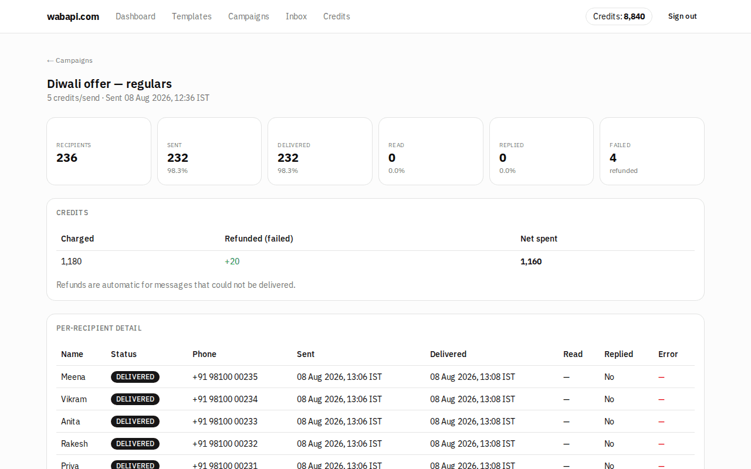
Task: Click the Sent 232 stat card
Action: (x=209, y=151)
